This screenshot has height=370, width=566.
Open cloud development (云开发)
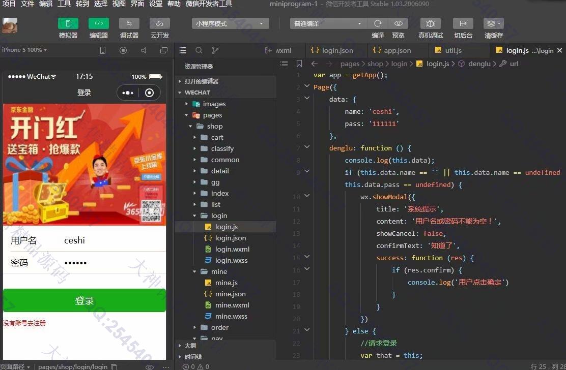pos(159,23)
